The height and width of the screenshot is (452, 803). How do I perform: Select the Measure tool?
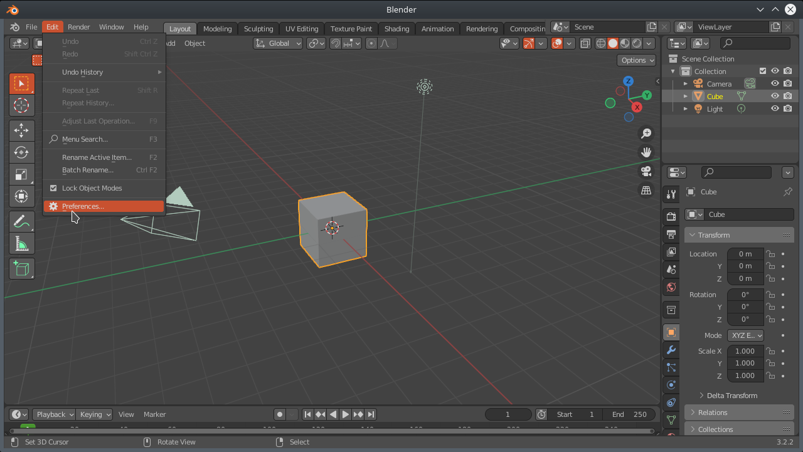21,244
